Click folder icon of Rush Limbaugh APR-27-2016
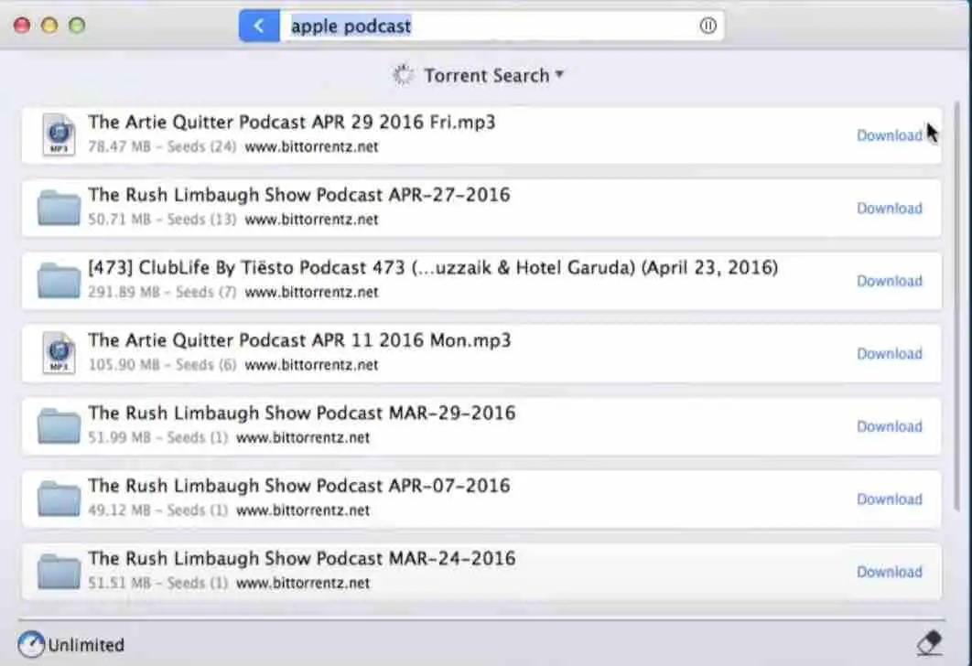Screen dimensions: 972x666 (x=59, y=208)
